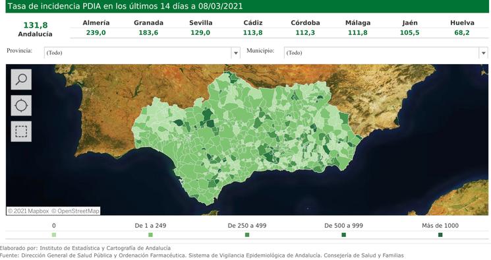Image resolution: width=491 pixels, height=260 pixels.
Task: Click the Granada value 183,6
Action: 148,33
